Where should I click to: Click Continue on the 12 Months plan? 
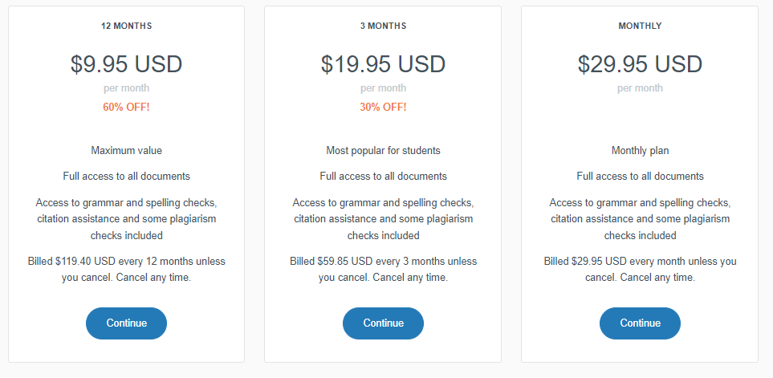click(x=126, y=323)
